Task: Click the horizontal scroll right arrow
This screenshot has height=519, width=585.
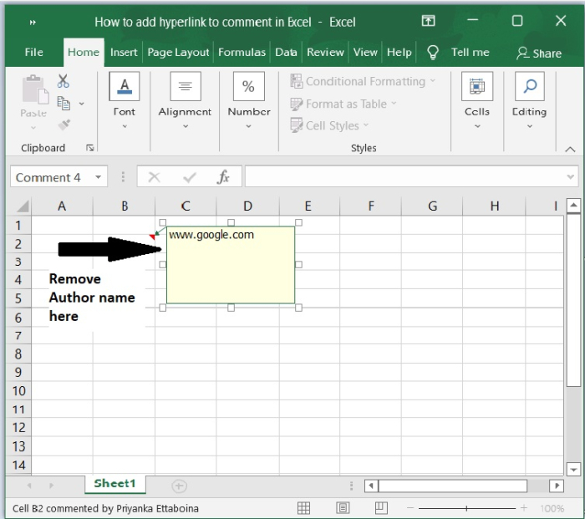Action: click(557, 486)
